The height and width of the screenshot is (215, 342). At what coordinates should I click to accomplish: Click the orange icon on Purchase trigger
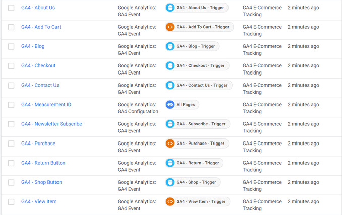[x=170, y=144]
